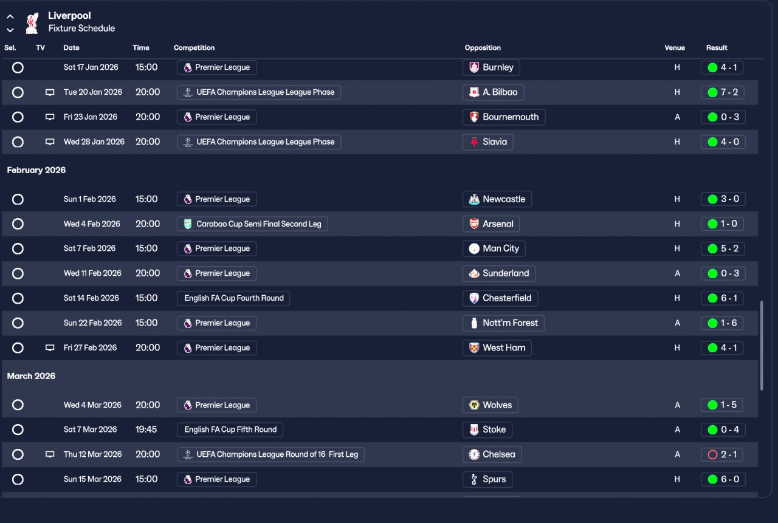This screenshot has height=523, width=778.
Task: Select the Burnley fixture radio button
Action: (18, 67)
